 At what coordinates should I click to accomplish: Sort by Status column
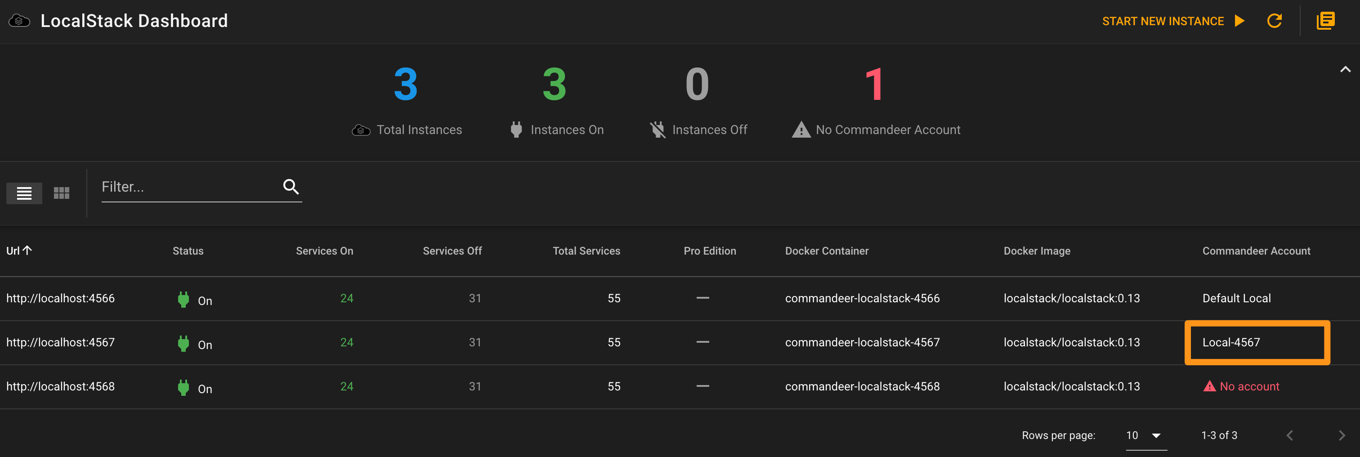188,251
